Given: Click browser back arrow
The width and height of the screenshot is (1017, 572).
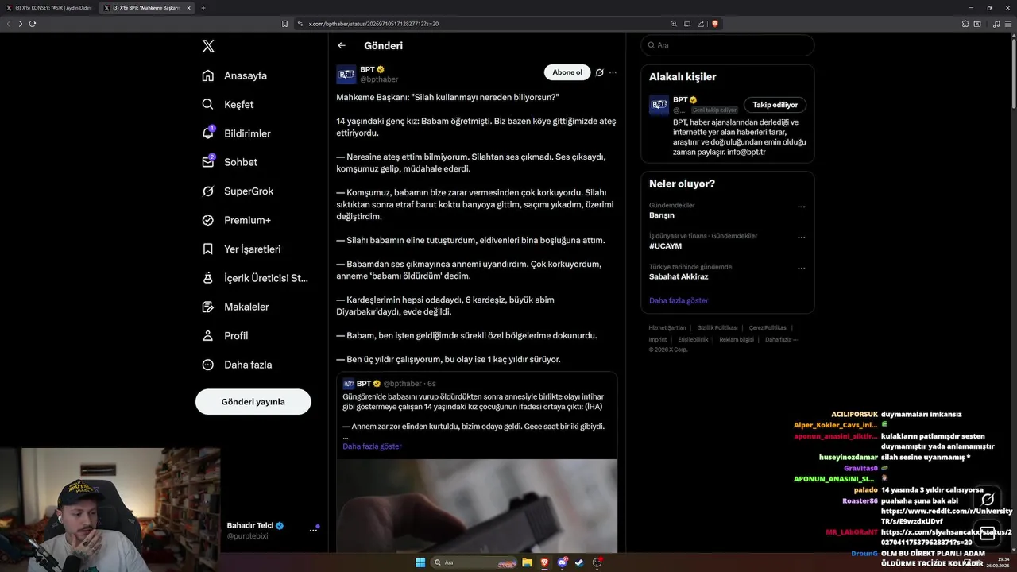Looking at the screenshot, I should [9, 24].
